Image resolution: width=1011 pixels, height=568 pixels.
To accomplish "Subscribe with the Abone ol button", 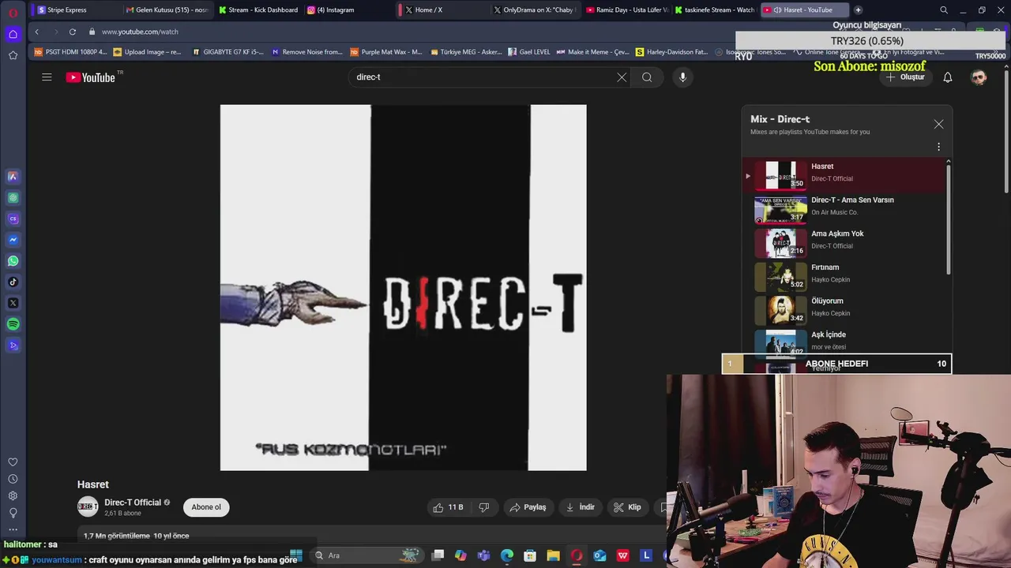I will pos(206,507).
